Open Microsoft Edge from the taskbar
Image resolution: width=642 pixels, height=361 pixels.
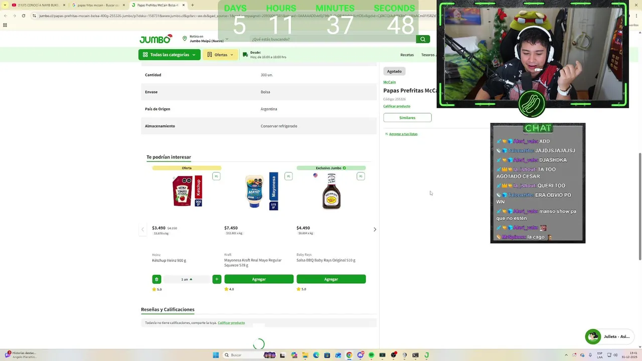click(x=316, y=355)
